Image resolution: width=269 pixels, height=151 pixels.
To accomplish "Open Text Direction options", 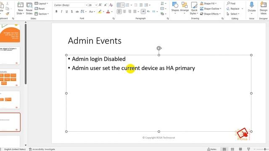I will (163, 3).
